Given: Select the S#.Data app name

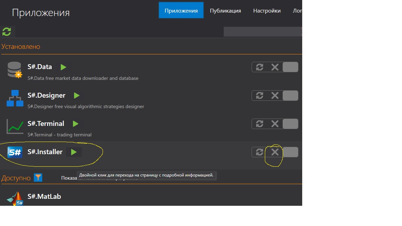Looking at the screenshot, I should [40, 67].
